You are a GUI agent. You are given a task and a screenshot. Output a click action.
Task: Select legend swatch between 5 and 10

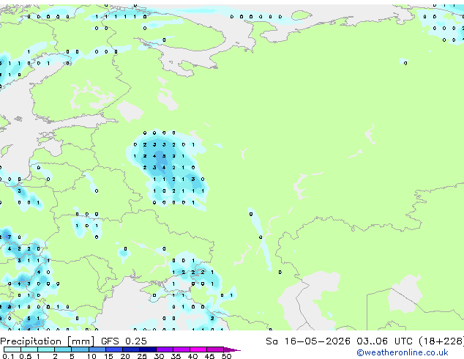click(80, 349)
